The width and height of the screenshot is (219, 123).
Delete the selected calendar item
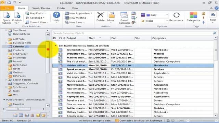[x=100, y=17]
